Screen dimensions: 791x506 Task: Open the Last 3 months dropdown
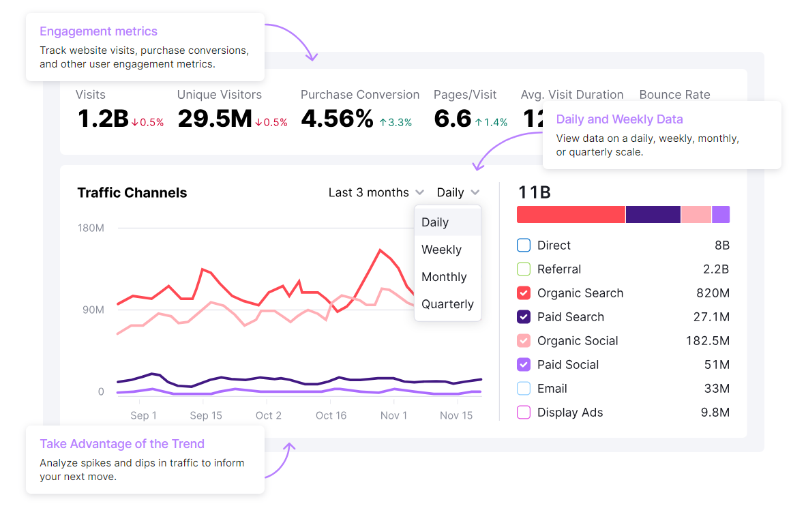[376, 192]
